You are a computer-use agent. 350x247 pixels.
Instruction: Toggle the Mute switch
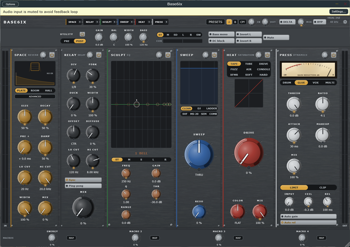[276, 37]
